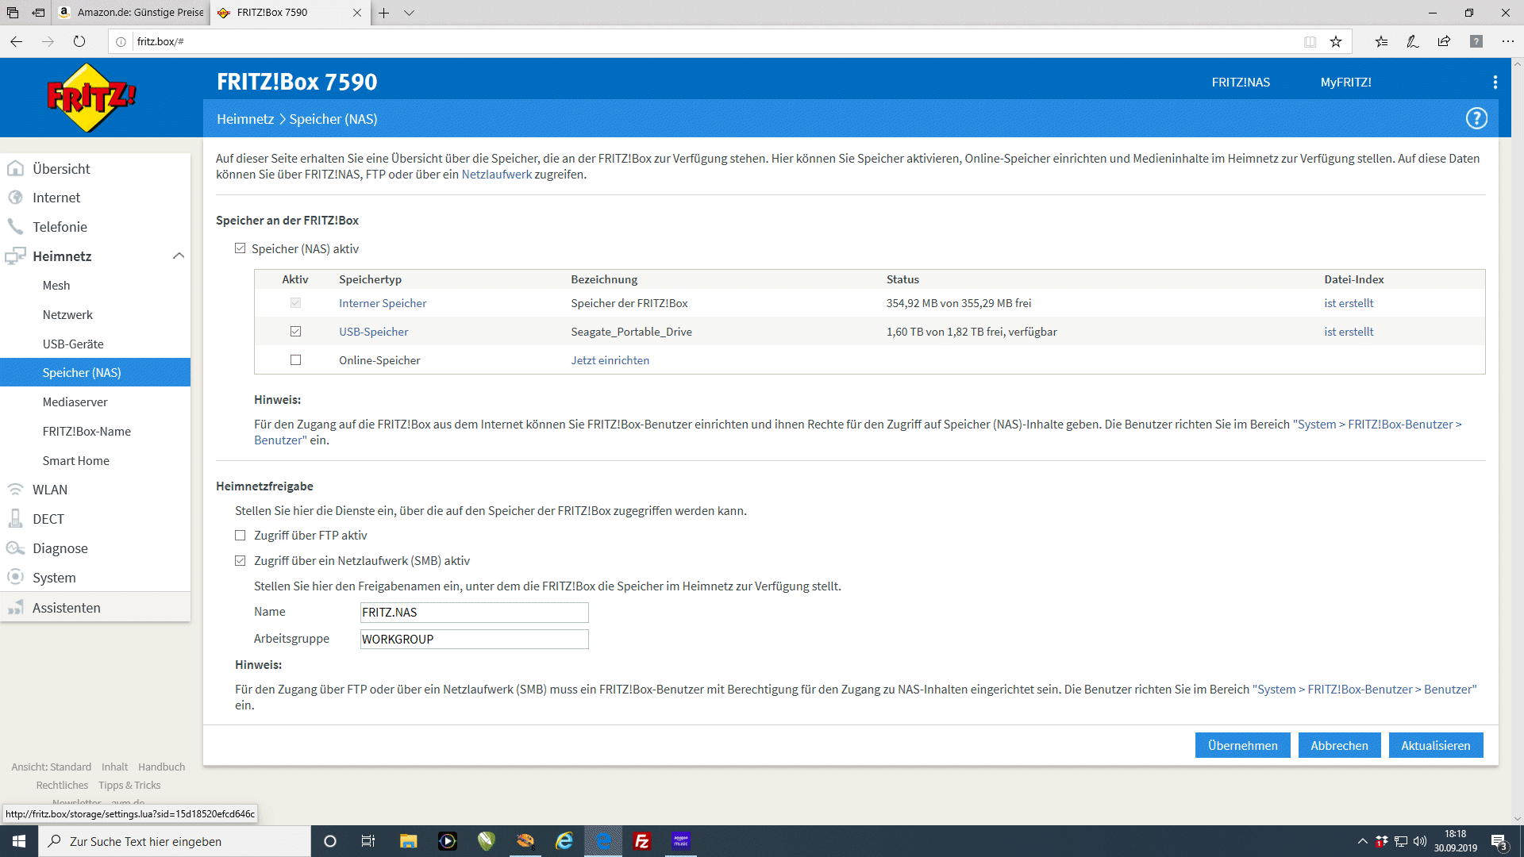Open the help question mark icon

(1476, 119)
